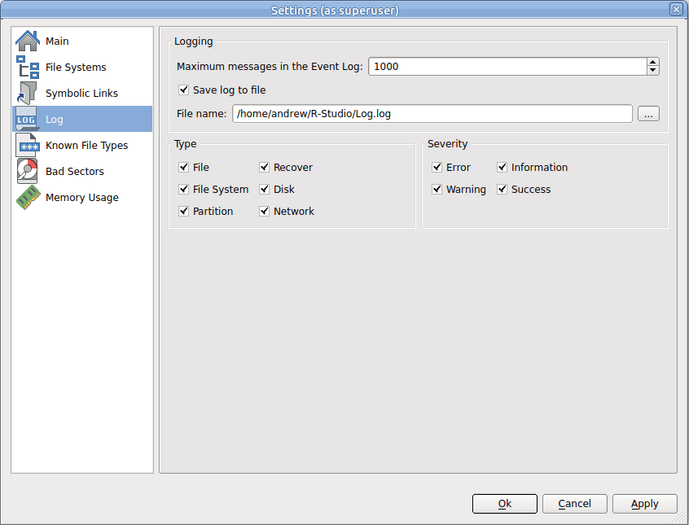Screen dimensions: 689x525
Task: Click the Main house icon
Action: click(x=27, y=42)
